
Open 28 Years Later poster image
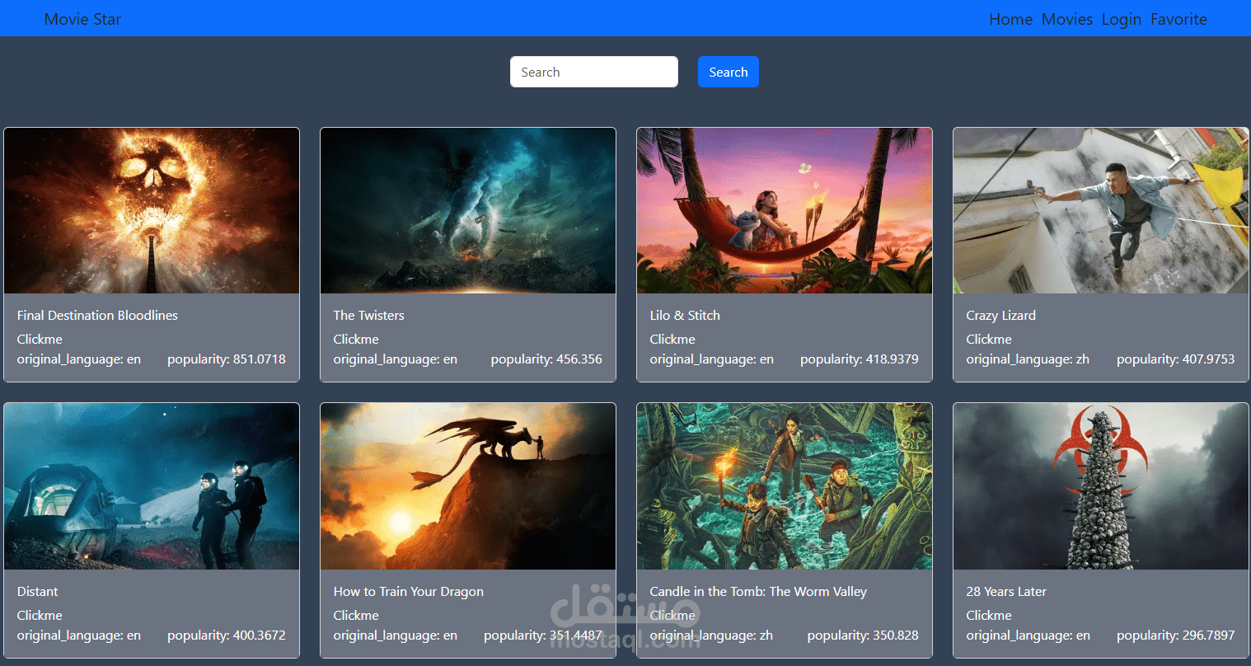1101,486
